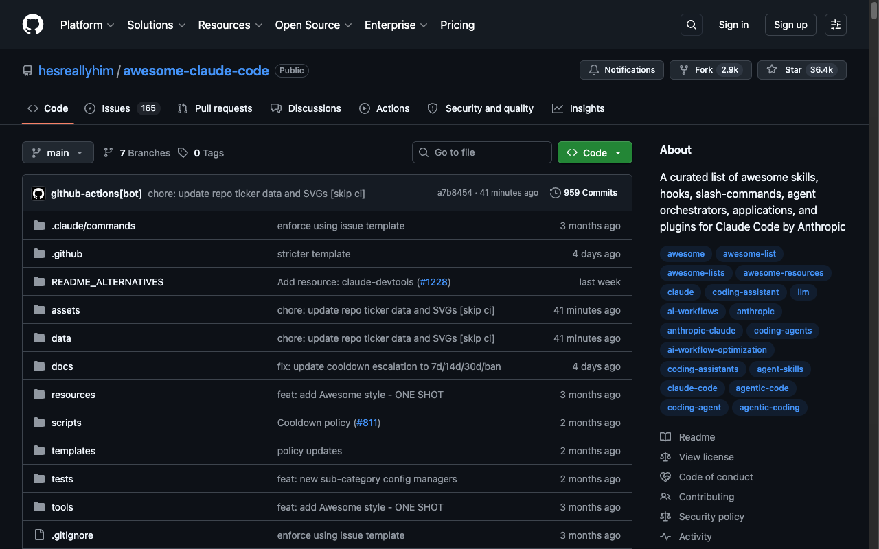Open appearance settings icon in header
The height and width of the screenshot is (549, 879).
tap(835, 25)
